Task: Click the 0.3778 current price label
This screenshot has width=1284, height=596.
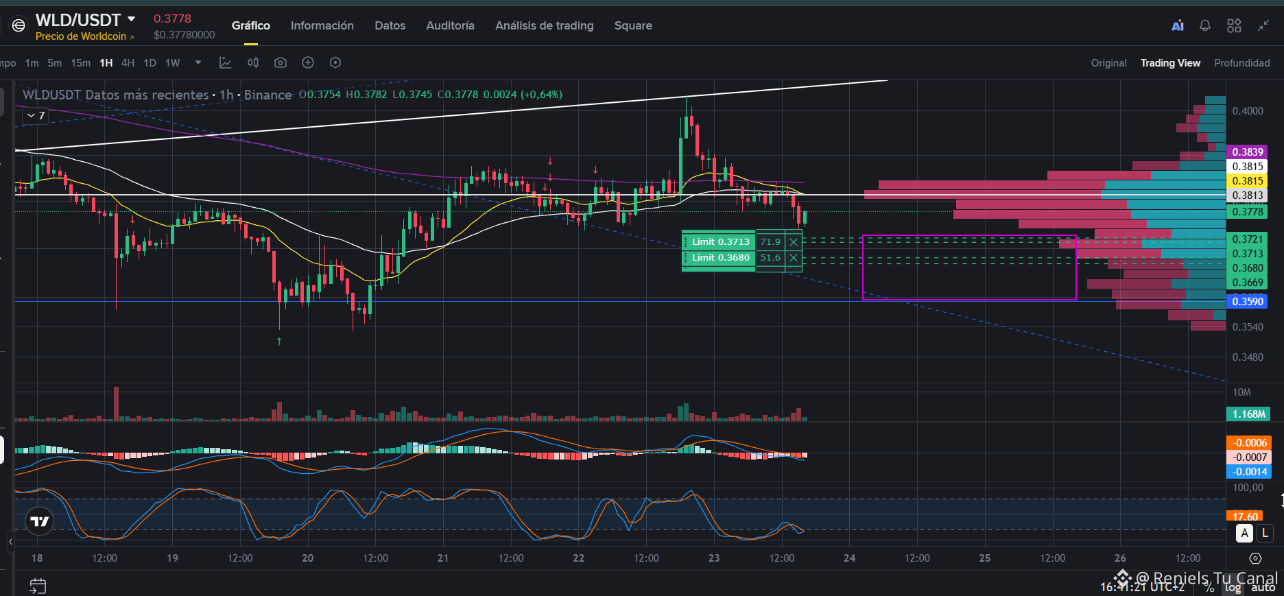Action: (1247, 212)
